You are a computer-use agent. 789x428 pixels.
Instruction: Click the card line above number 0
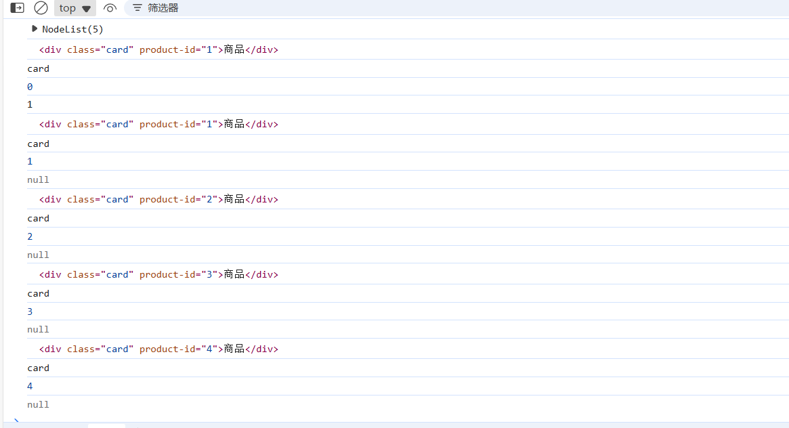point(38,68)
